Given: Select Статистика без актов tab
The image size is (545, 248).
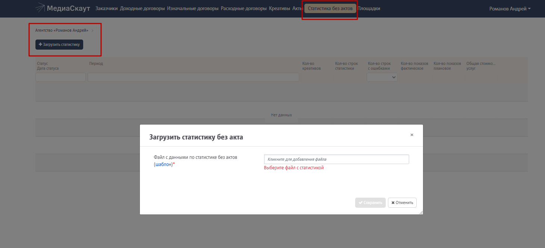Looking at the screenshot, I should pyautogui.click(x=330, y=8).
